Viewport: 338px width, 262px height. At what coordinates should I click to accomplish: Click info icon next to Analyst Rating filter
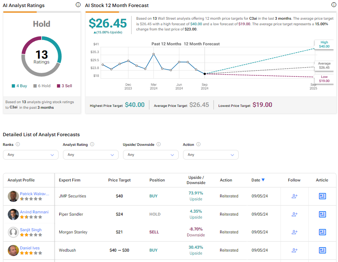coord(92,144)
